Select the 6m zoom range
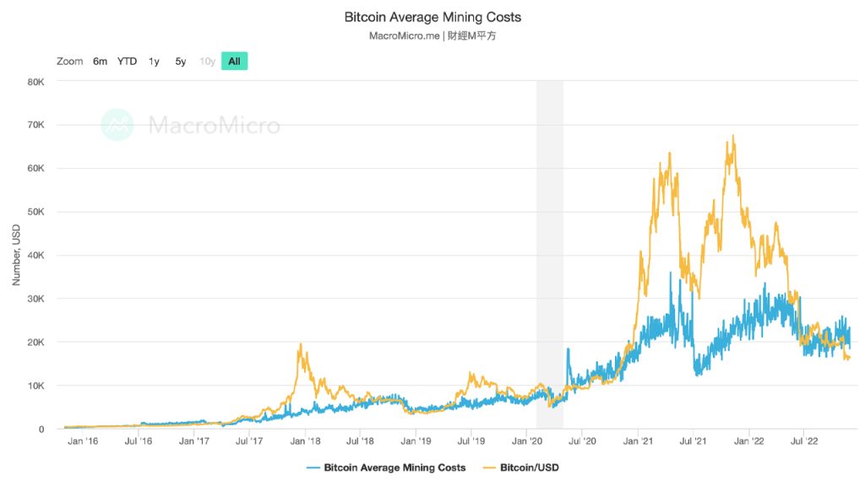The image size is (865, 486). click(x=100, y=61)
